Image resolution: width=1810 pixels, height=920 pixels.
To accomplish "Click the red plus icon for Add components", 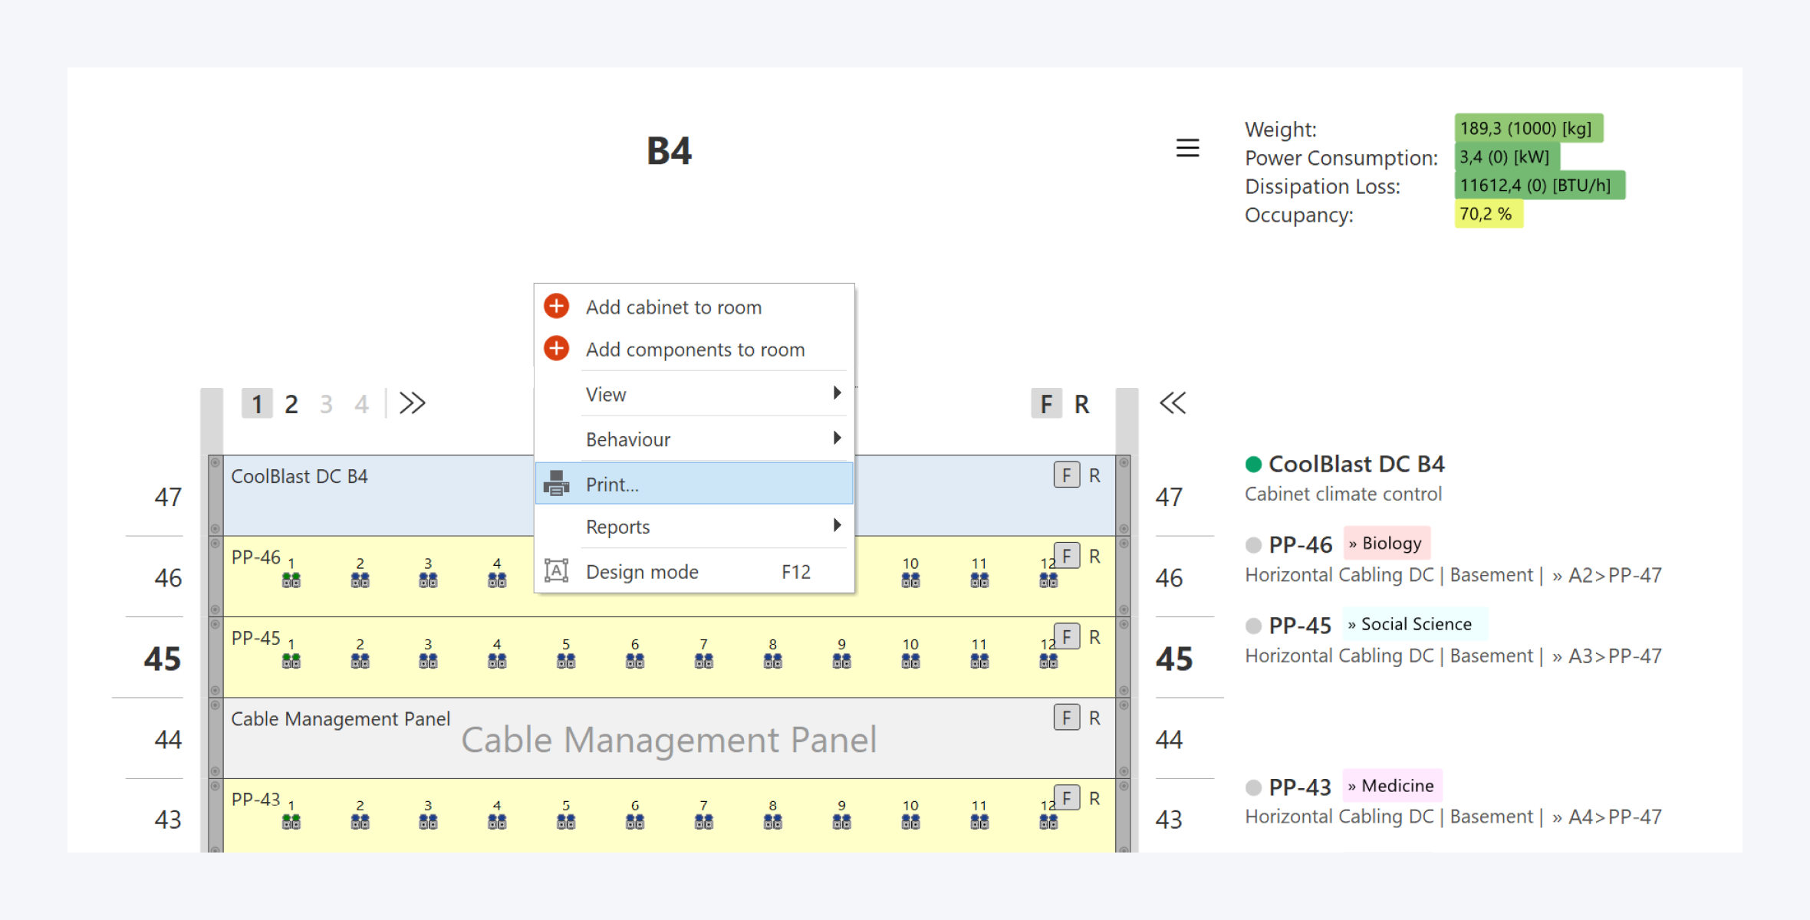I will point(556,348).
